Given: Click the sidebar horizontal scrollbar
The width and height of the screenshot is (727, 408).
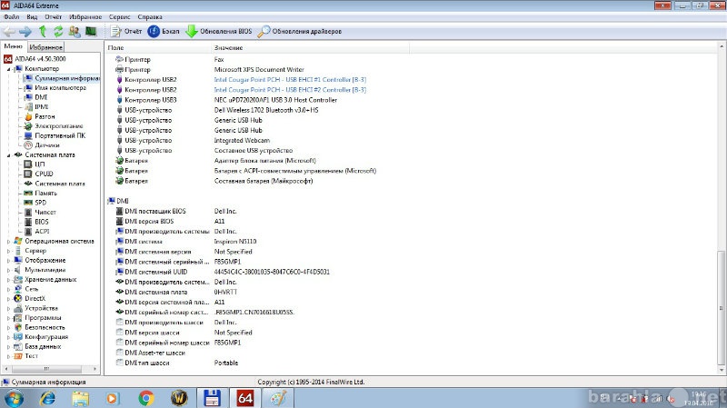Looking at the screenshot, I should click(x=46, y=369).
